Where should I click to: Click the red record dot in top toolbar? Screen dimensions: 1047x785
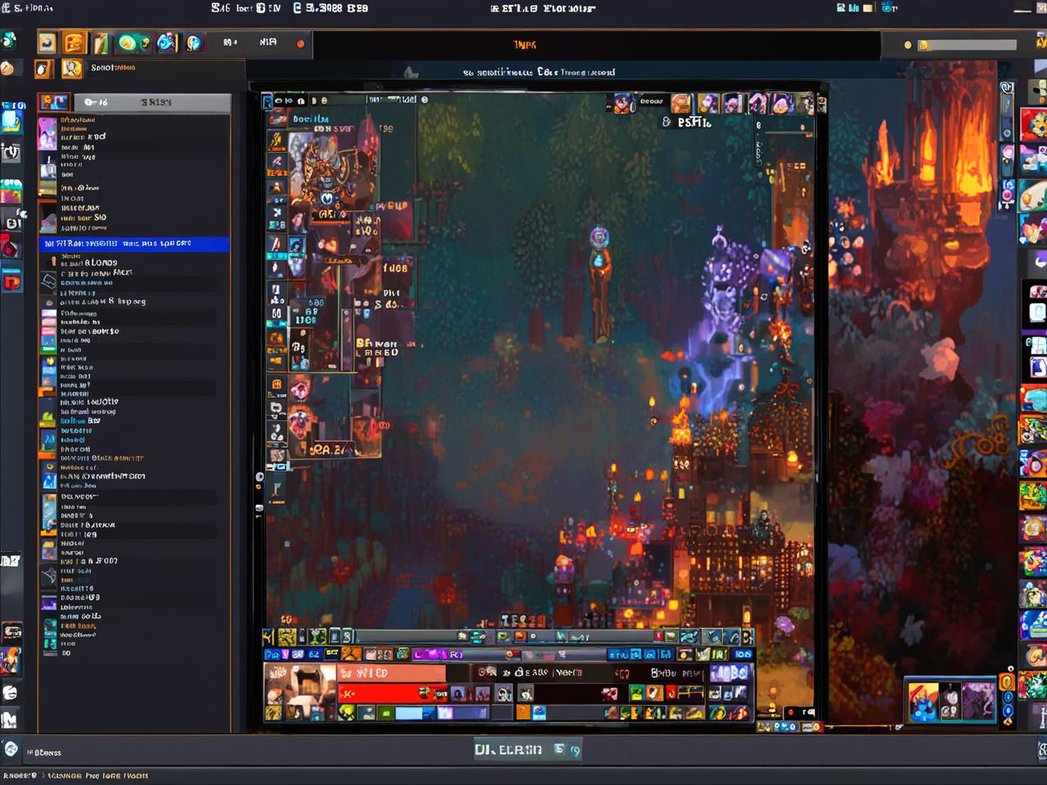tap(300, 43)
